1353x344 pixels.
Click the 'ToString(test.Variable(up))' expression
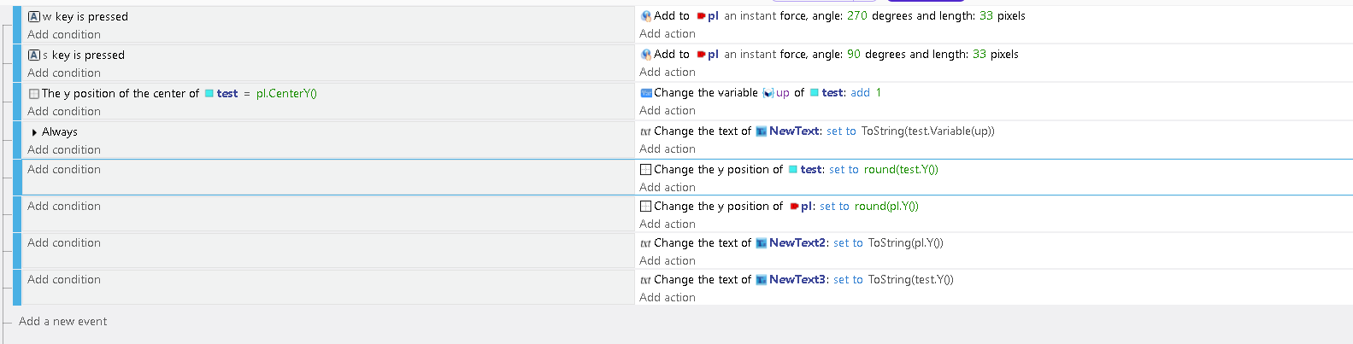tap(927, 131)
